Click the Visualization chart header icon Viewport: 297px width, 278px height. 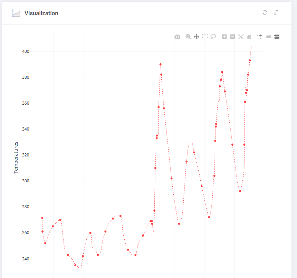[x=16, y=13]
